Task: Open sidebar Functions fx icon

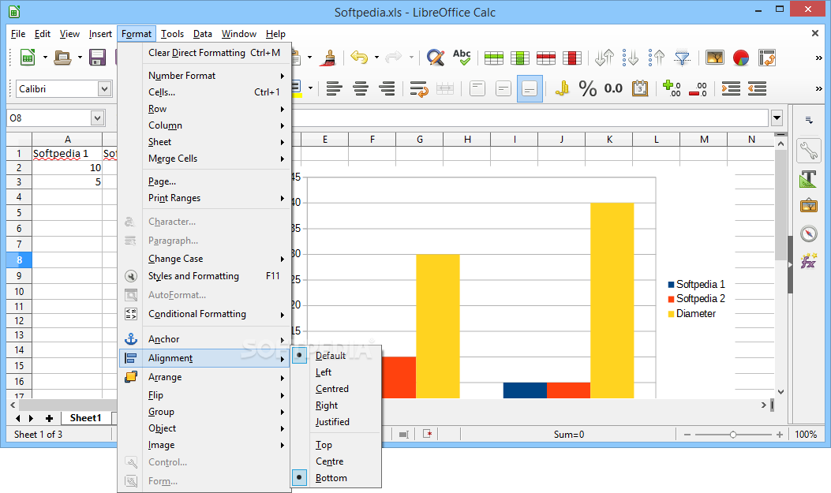Action: click(x=809, y=261)
